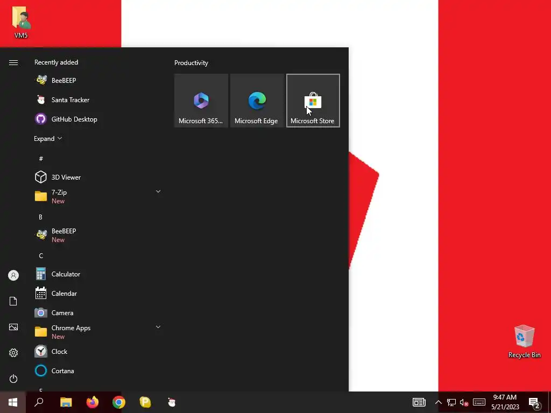Click the Windows Start button
The width and height of the screenshot is (551, 413).
(13, 402)
